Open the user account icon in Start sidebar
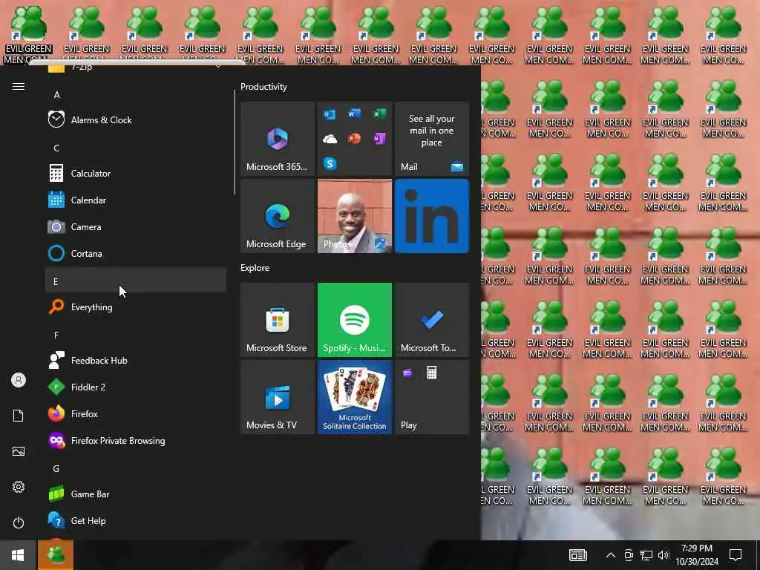This screenshot has width=760, height=570. click(19, 380)
